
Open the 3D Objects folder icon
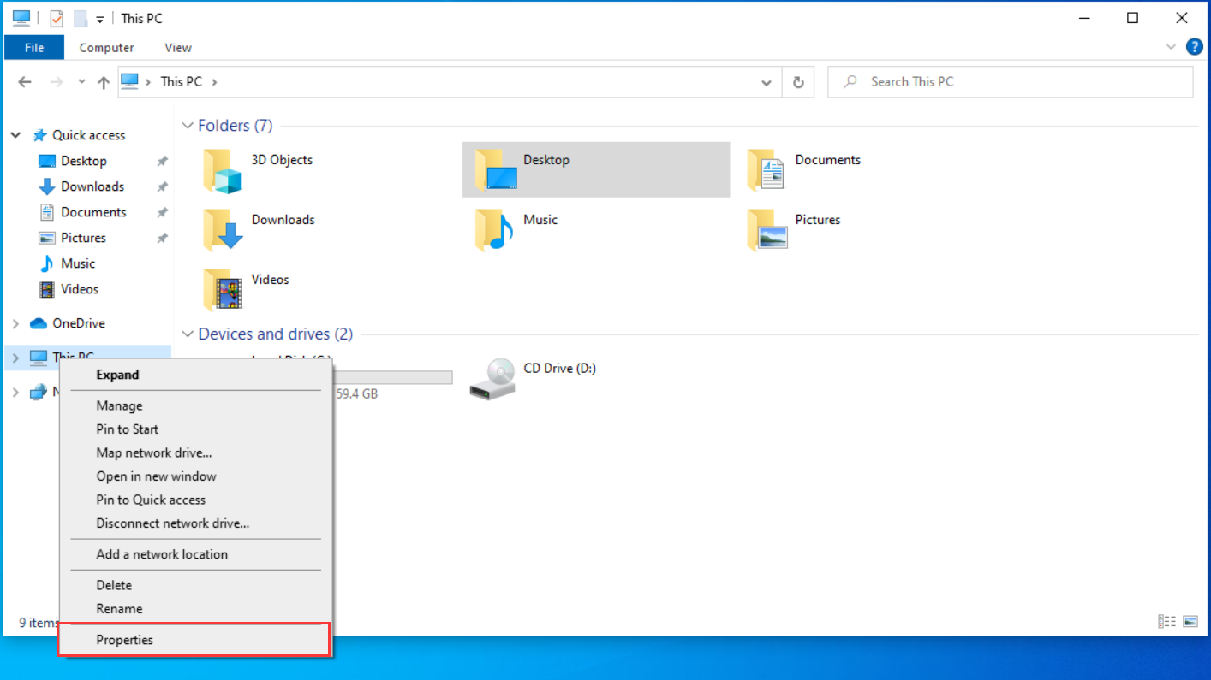223,170
